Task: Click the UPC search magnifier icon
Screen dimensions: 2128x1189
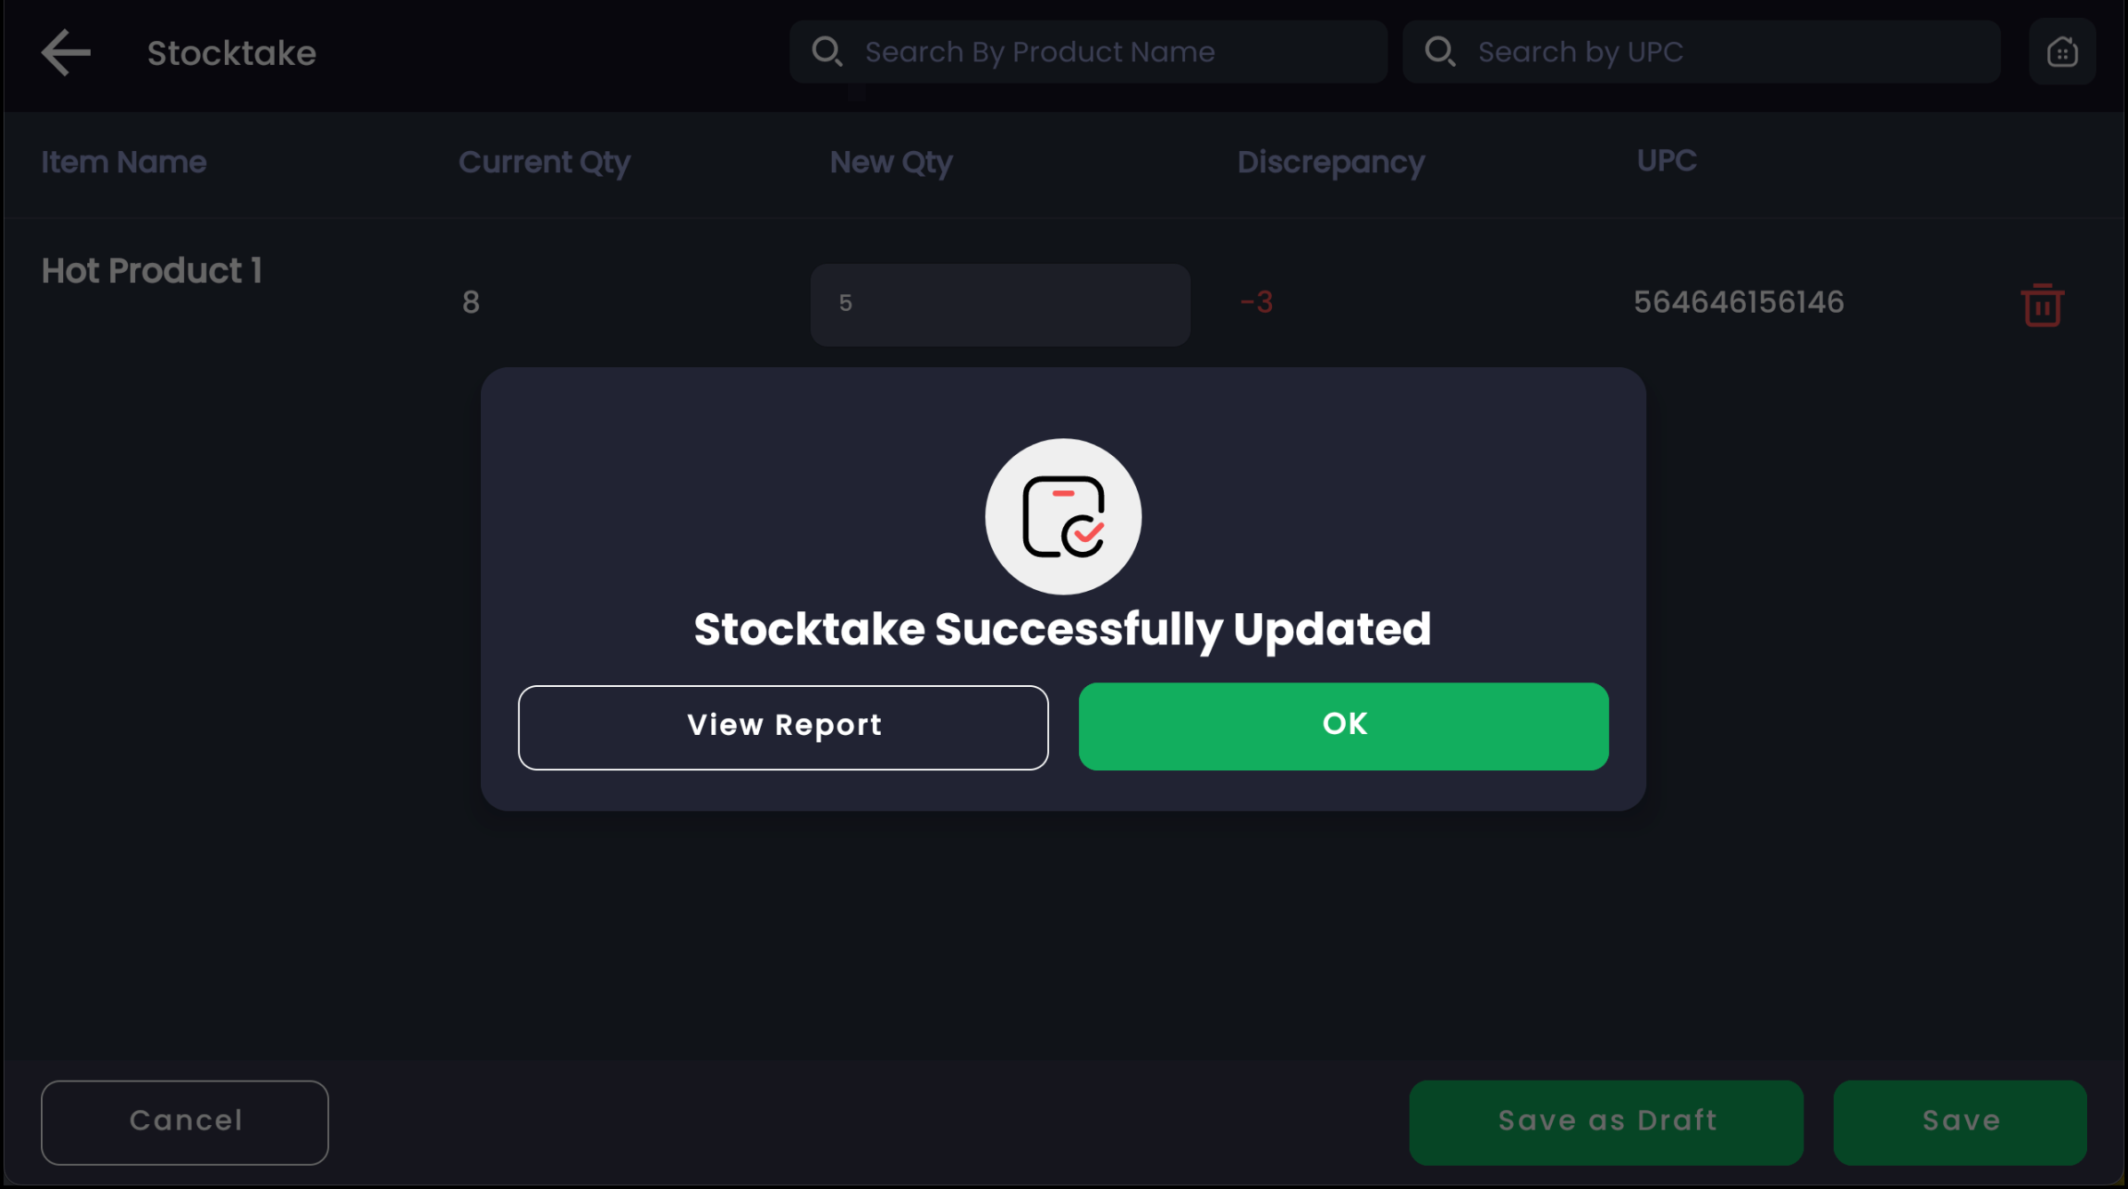Action: pos(1439,52)
